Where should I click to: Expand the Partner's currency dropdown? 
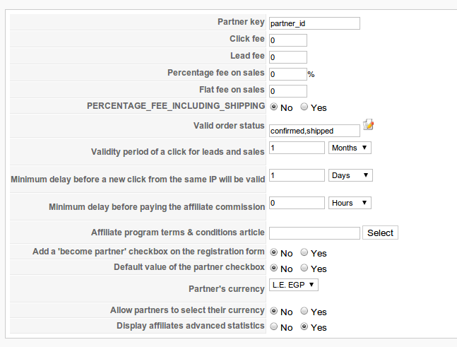coord(294,285)
